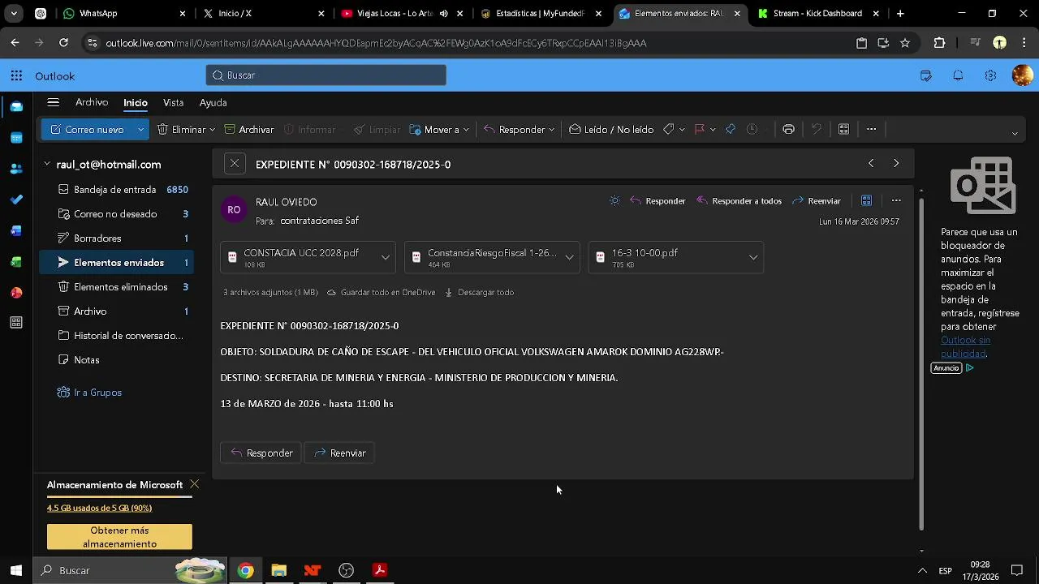Go to the next message arrow

(896, 164)
